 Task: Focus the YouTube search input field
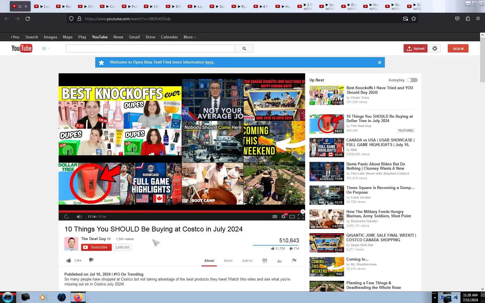150,48
